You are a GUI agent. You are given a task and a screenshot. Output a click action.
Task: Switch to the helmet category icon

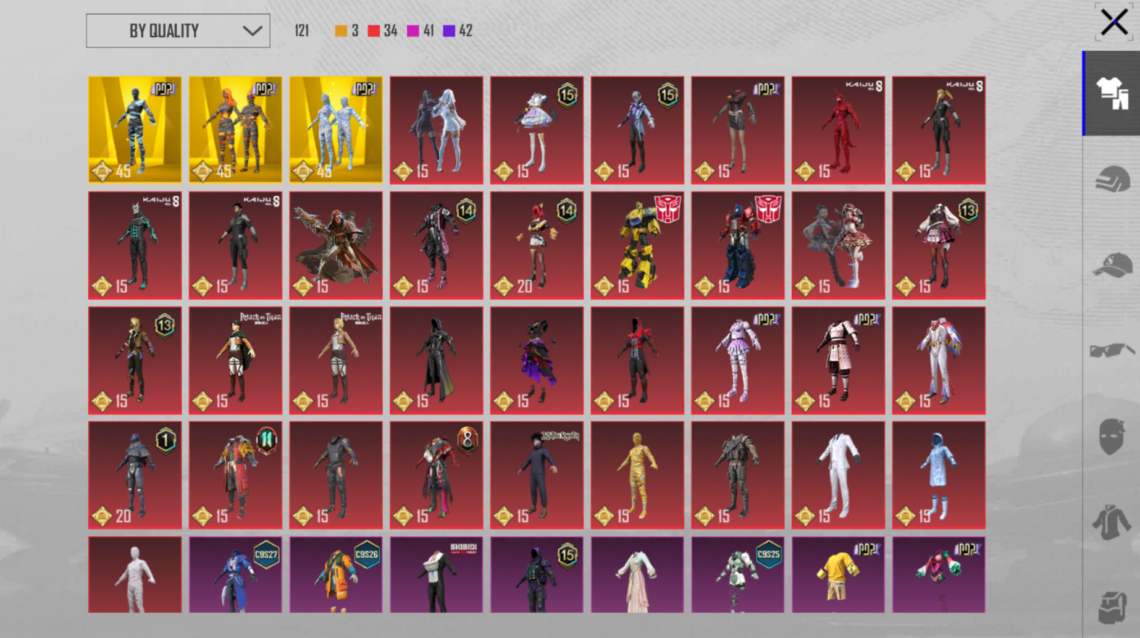tap(1112, 179)
